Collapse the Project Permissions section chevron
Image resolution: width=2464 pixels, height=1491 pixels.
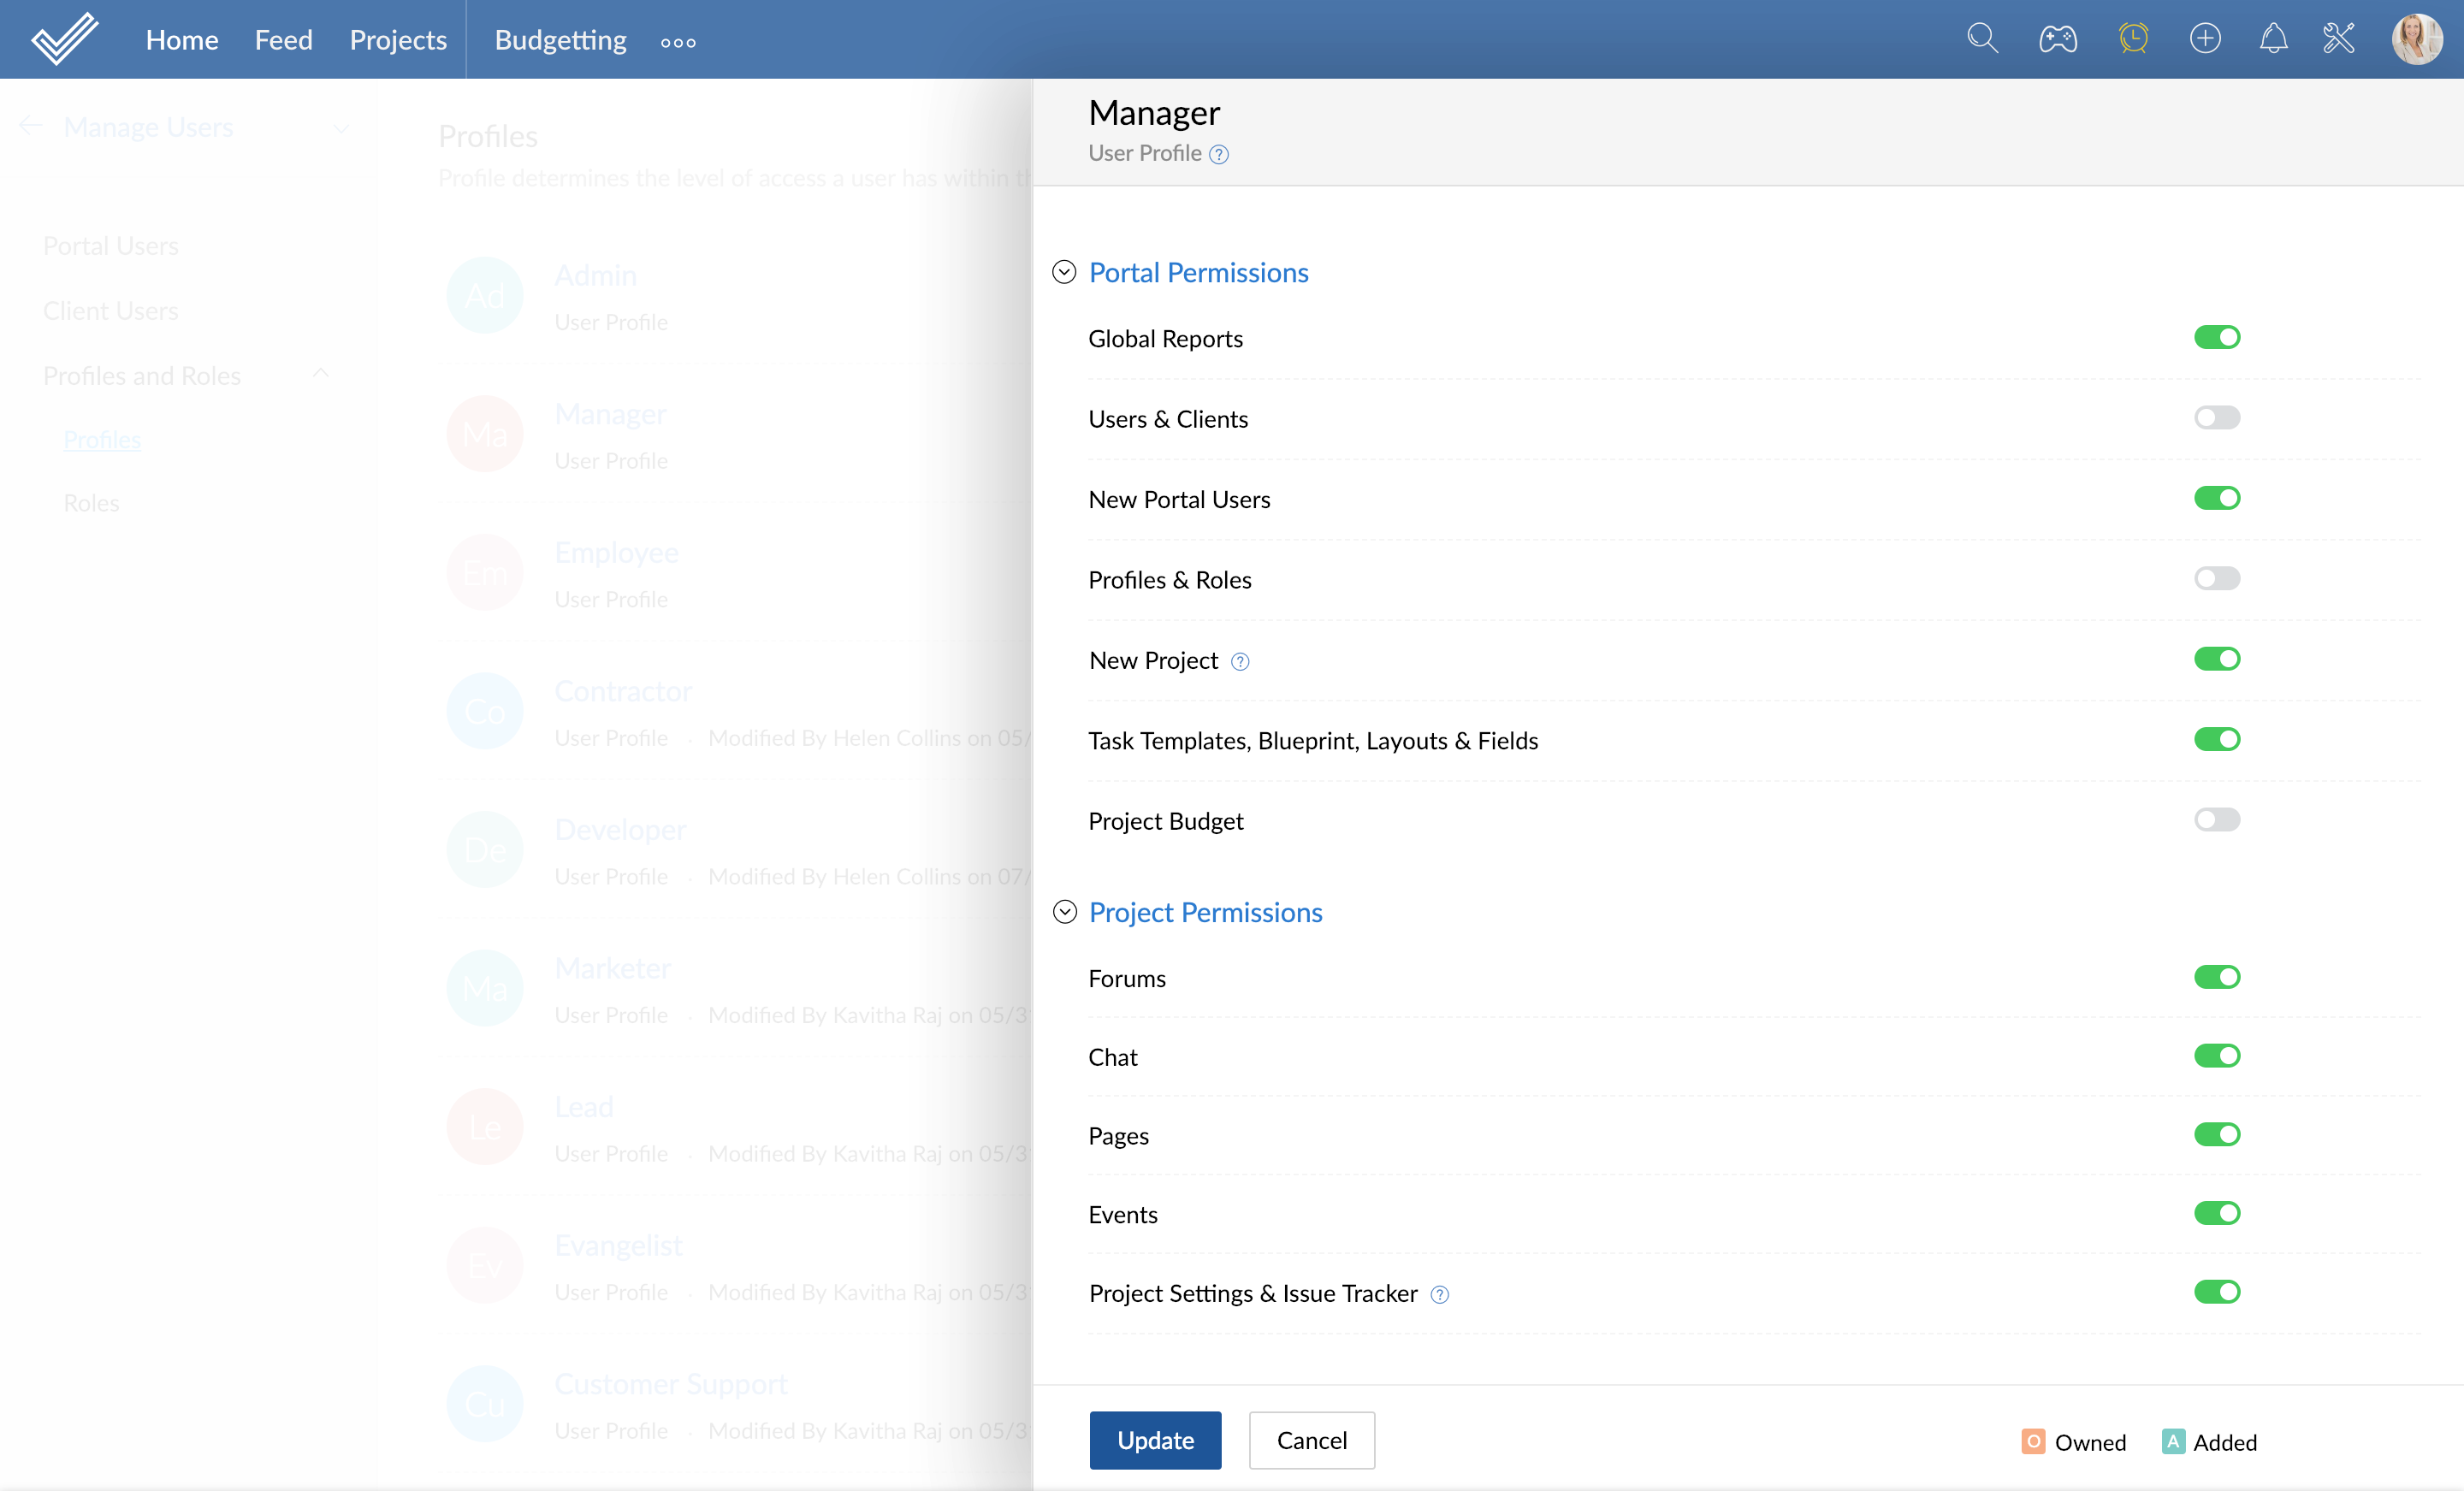pos(1064,912)
